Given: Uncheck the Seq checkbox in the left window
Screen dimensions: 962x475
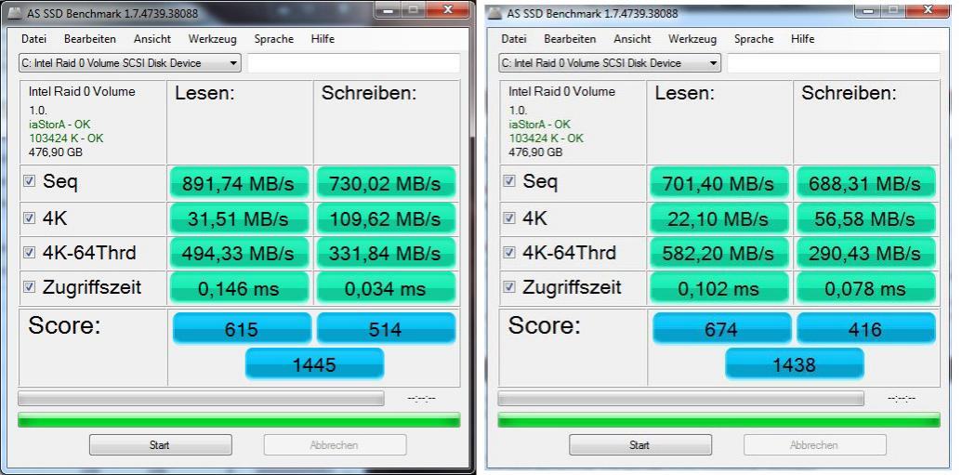Looking at the screenshot, I should (x=29, y=181).
